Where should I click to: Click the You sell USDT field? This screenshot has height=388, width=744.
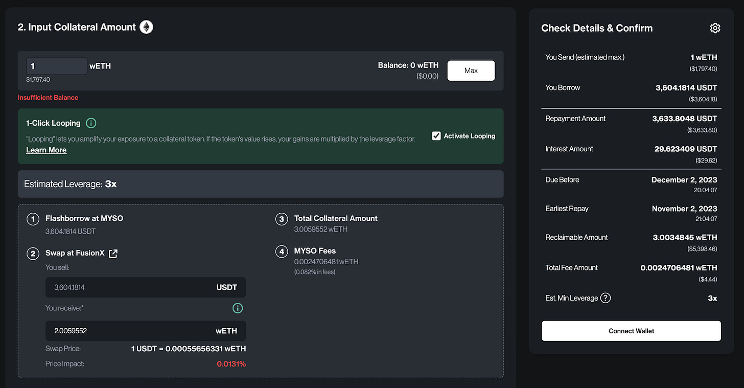click(146, 287)
